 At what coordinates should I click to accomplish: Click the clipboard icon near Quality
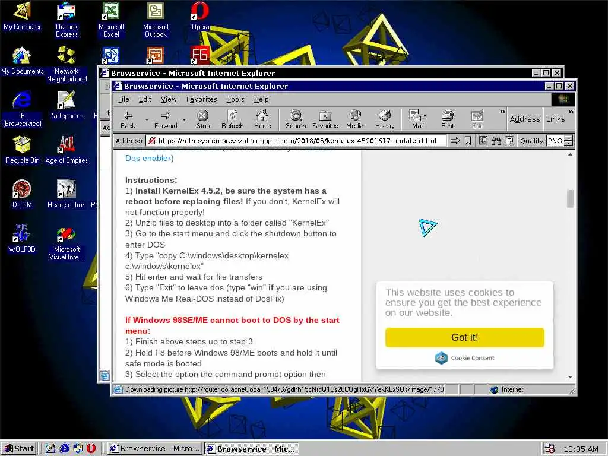(x=509, y=141)
